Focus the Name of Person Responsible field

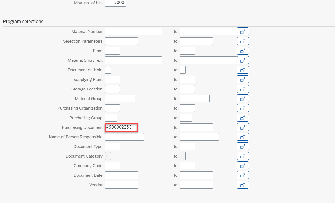pyautogui.click(x=124, y=137)
